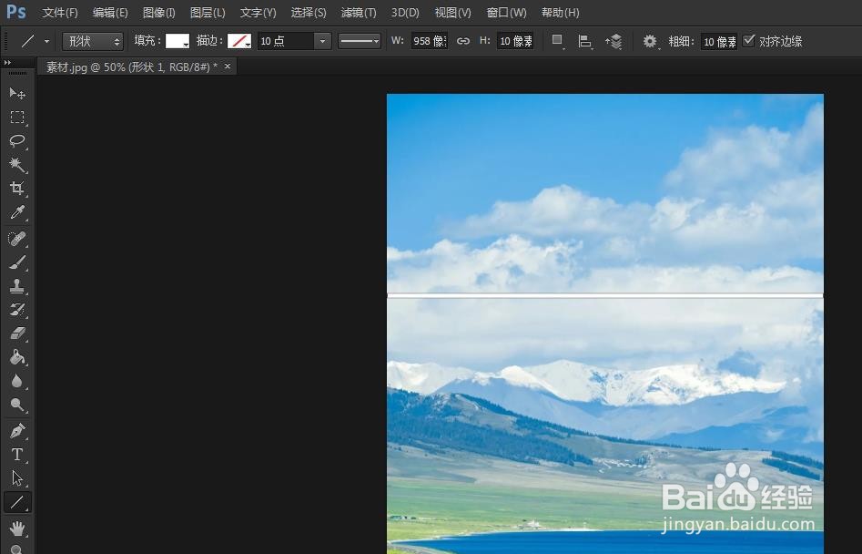Open the 10点 stroke width dropdown
Image resolution: width=862 pixels, height=554 pixels.
(x=322, y=40)
